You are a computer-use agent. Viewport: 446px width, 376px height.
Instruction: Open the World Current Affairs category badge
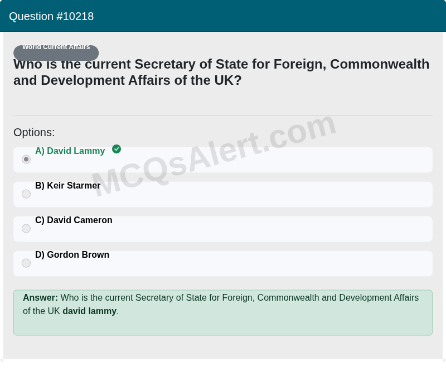(x=56, y=52)
